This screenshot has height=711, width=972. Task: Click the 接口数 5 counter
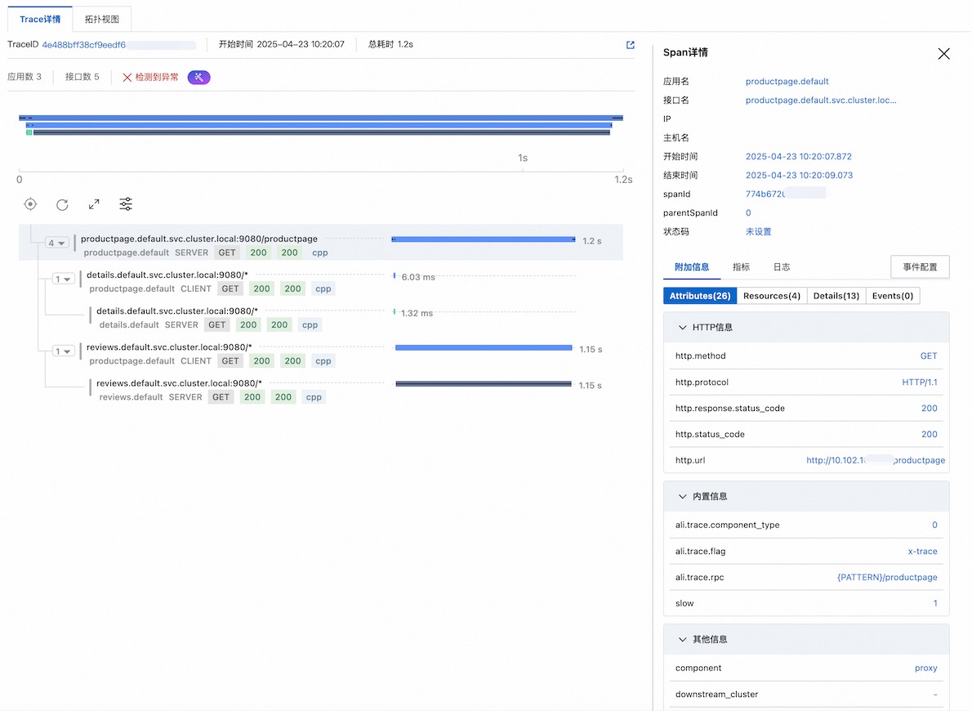(82, 77)
